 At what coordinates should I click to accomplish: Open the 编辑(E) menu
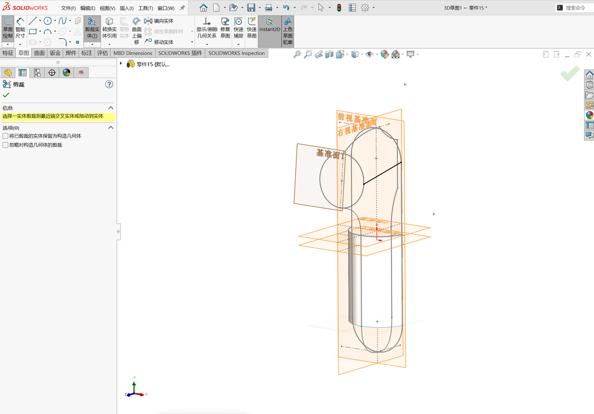coord(88,8)
